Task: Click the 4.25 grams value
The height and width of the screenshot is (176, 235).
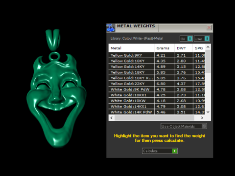Action: pyautogui.click(x=161, y=95)
